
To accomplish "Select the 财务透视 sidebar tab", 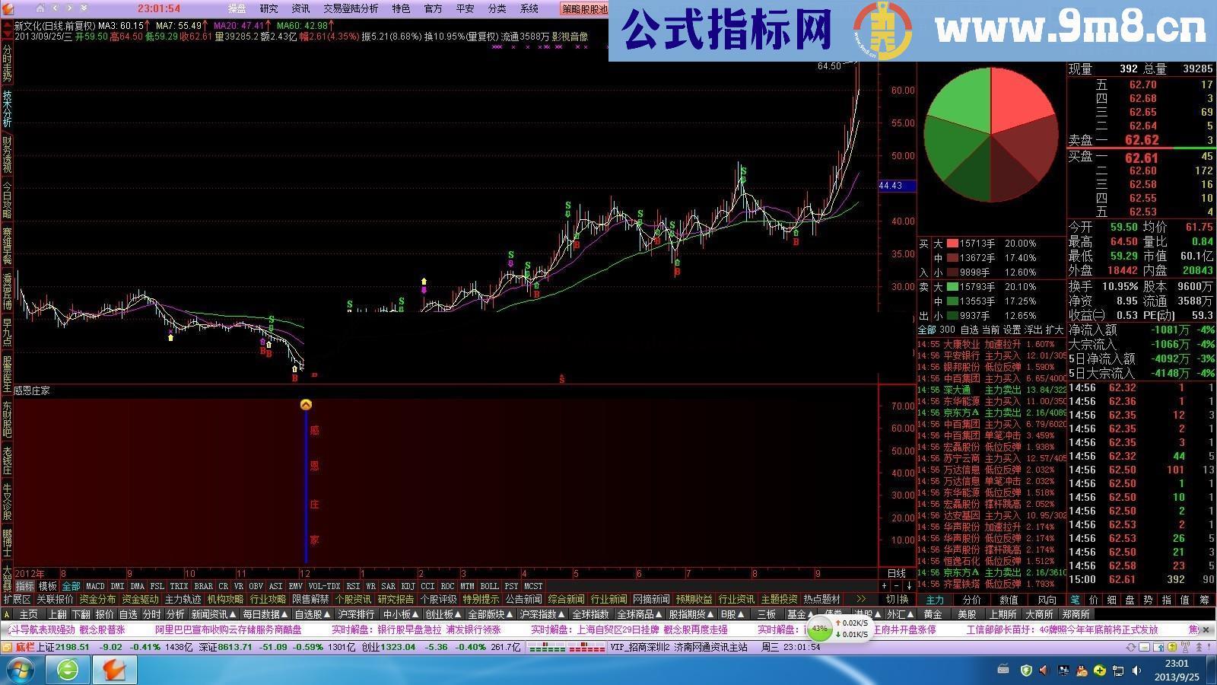I will point(7,154).
